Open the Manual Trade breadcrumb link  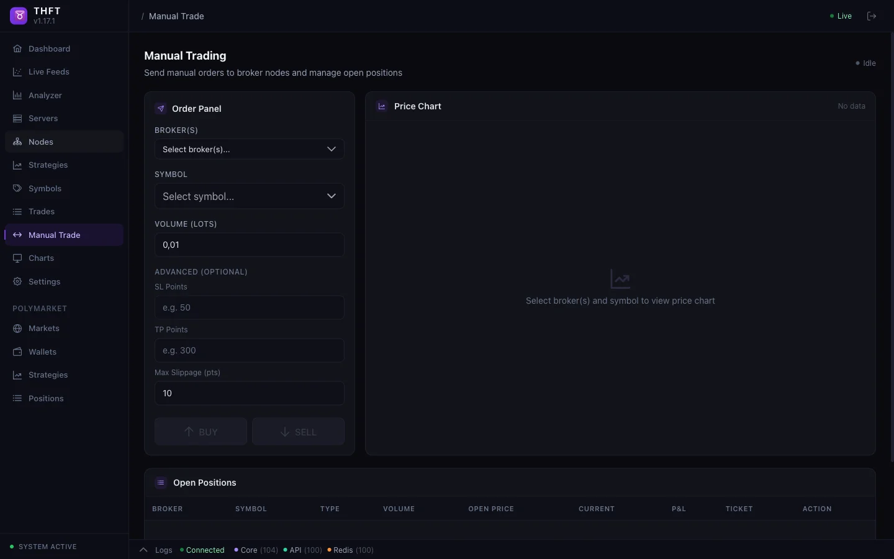pyautogui.click(x=176, y=16)
